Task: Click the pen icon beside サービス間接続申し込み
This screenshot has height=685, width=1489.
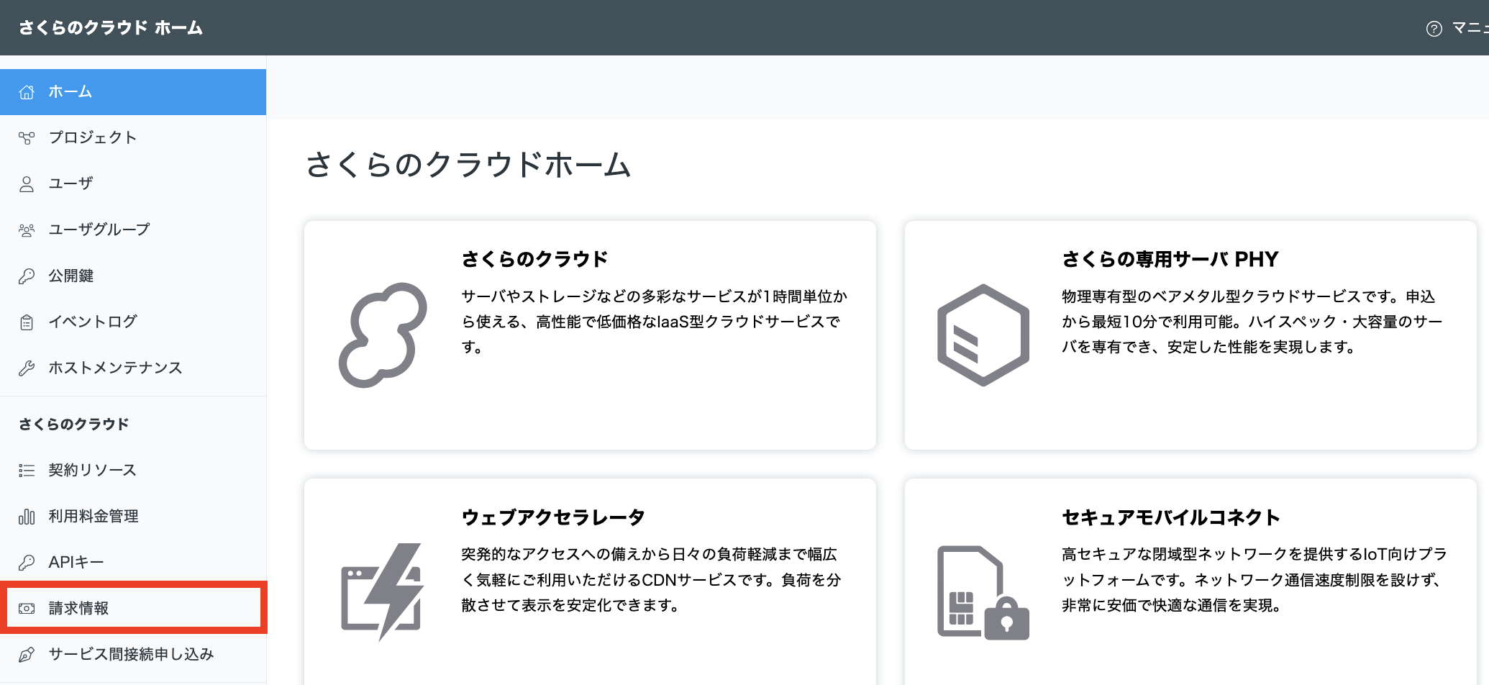Action: pyautogui.click(x=27, y=655)
